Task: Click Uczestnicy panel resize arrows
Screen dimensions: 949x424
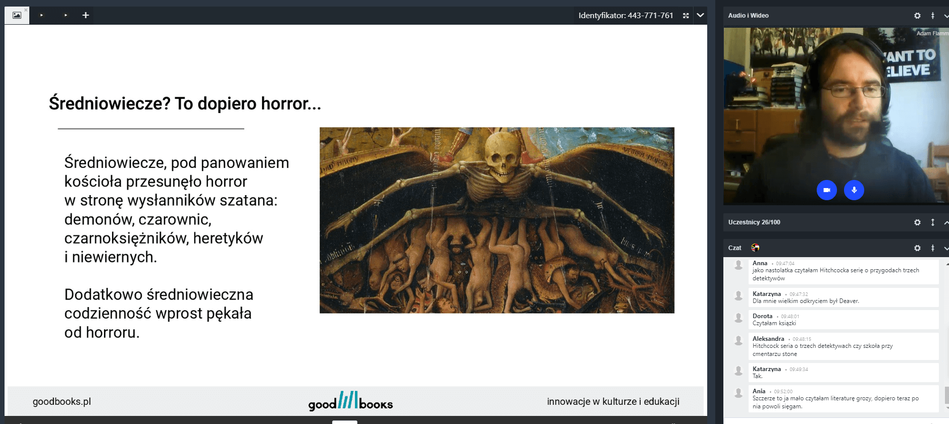Action: coord(933,222)
